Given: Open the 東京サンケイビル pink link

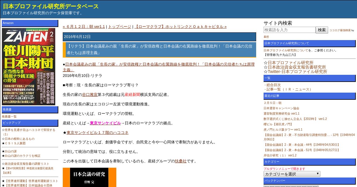Looking at the screenshot, I should pyautogui.click(x=105, y=123).
